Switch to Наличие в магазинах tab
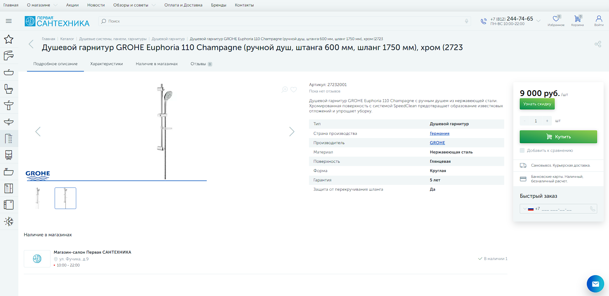Viewport: 609px width, 296px height. (x=157, y=64)
